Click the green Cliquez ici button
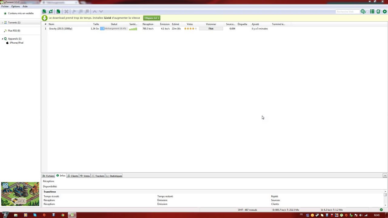 (152, 18)
